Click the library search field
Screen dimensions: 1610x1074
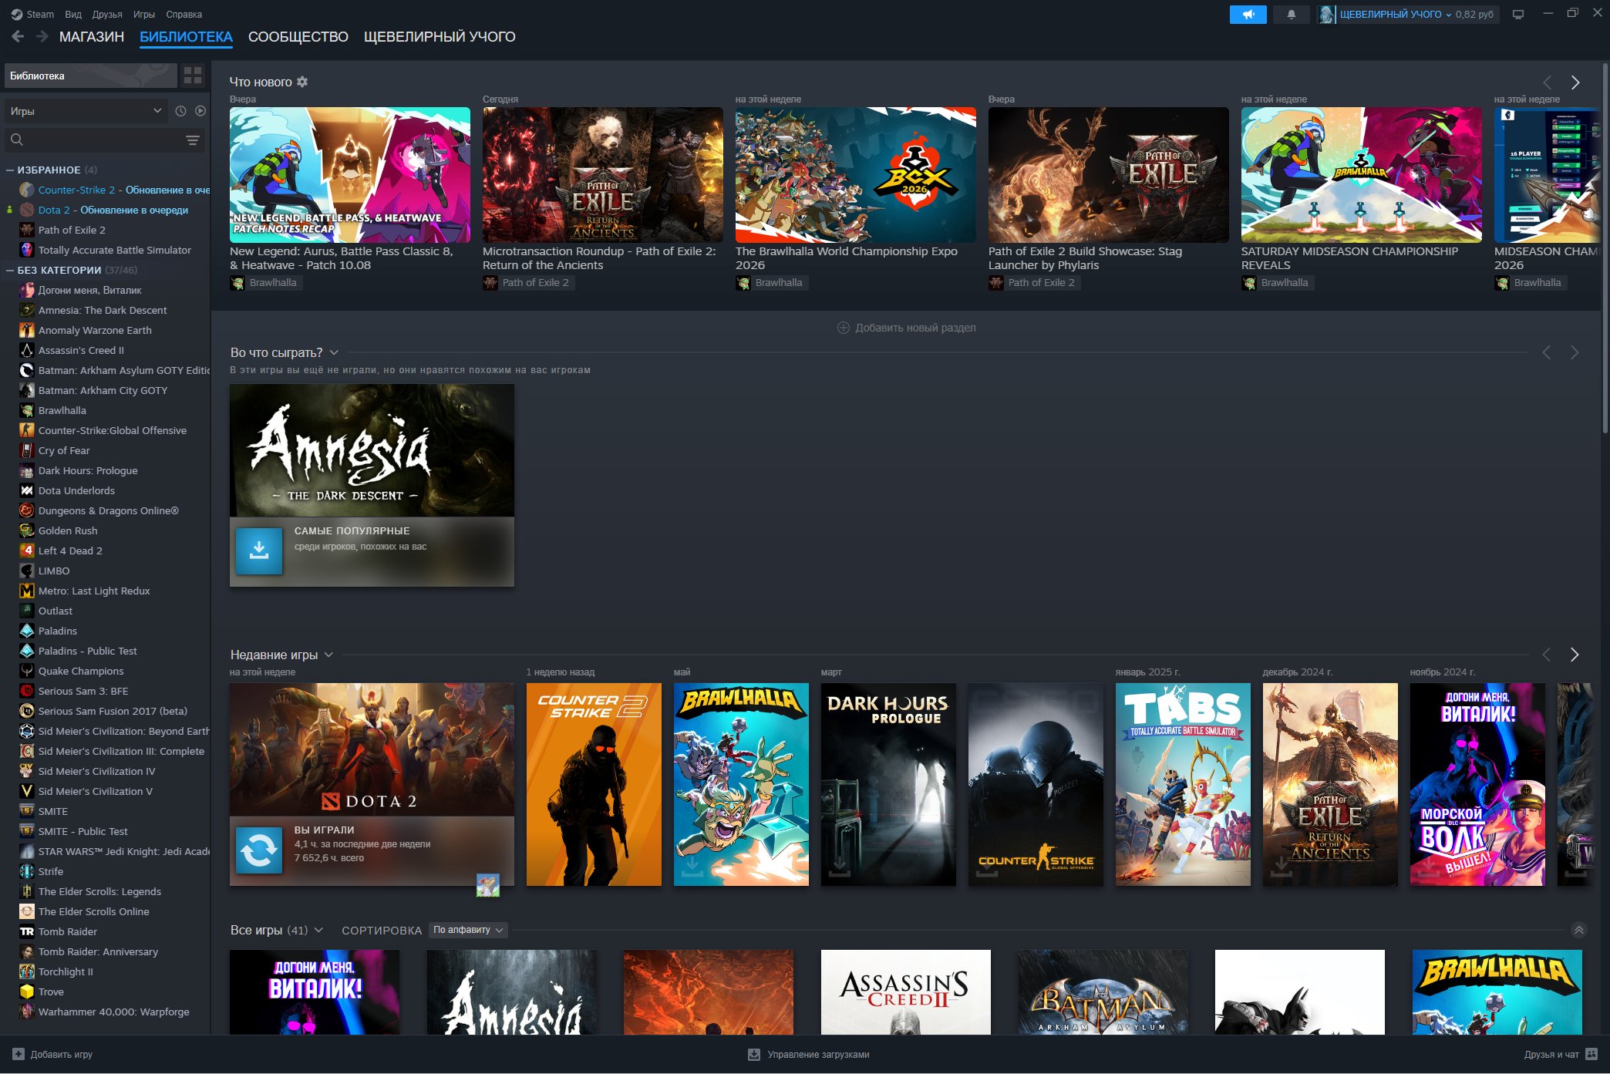point(105,140)
